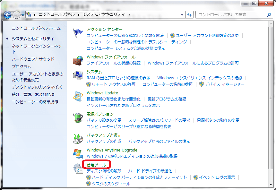Open the address bar history dropdown arrow
Screen dimensions: 276x190
pos(182,15)
